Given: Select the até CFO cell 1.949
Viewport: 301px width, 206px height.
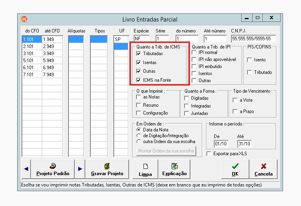Looking at the screenshot, I should click(52, 39).
